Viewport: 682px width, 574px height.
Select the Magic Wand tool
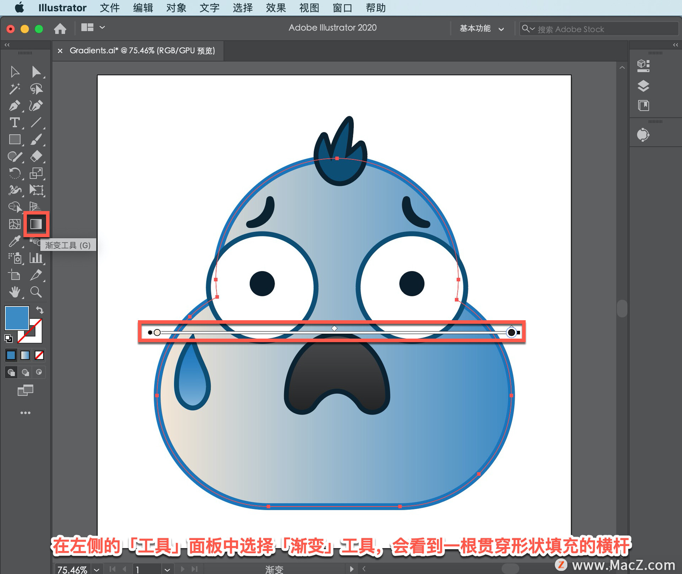pos(14,89)
